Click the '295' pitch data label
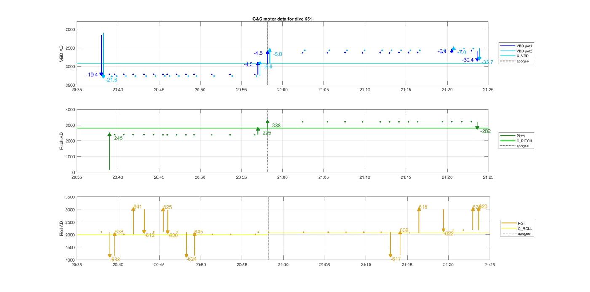The width and height of the screenshot is (590, 292). [267, 133]
